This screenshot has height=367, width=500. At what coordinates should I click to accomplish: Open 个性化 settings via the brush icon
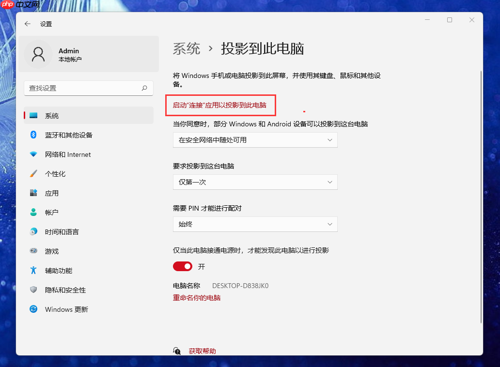click(33, 174)
